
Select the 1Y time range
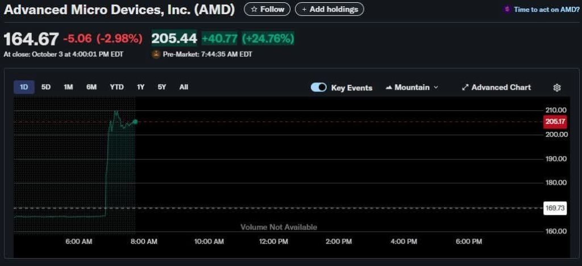tap(140, 87)
